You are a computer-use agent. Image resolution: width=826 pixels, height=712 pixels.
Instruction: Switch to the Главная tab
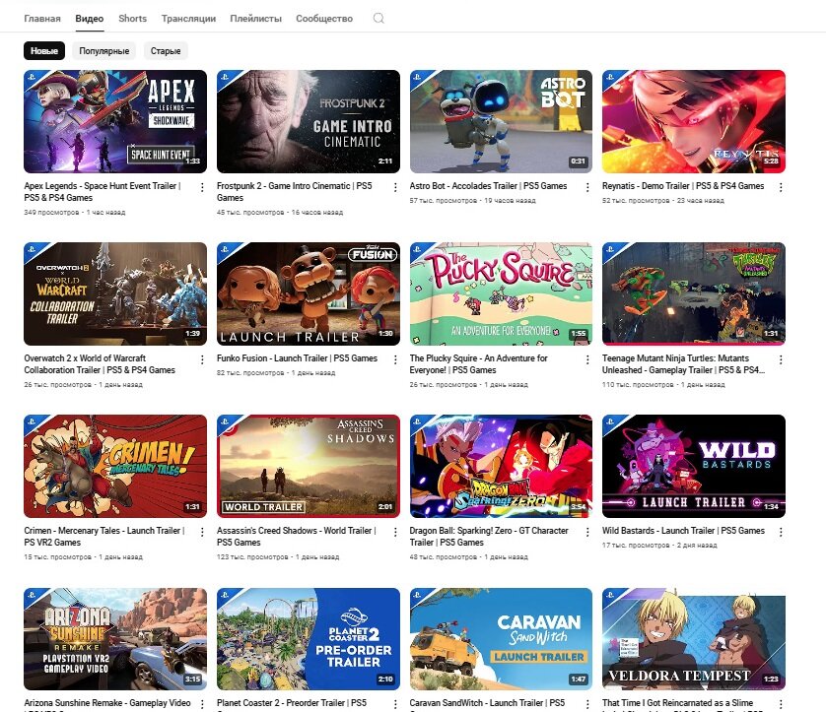(42, 19)
